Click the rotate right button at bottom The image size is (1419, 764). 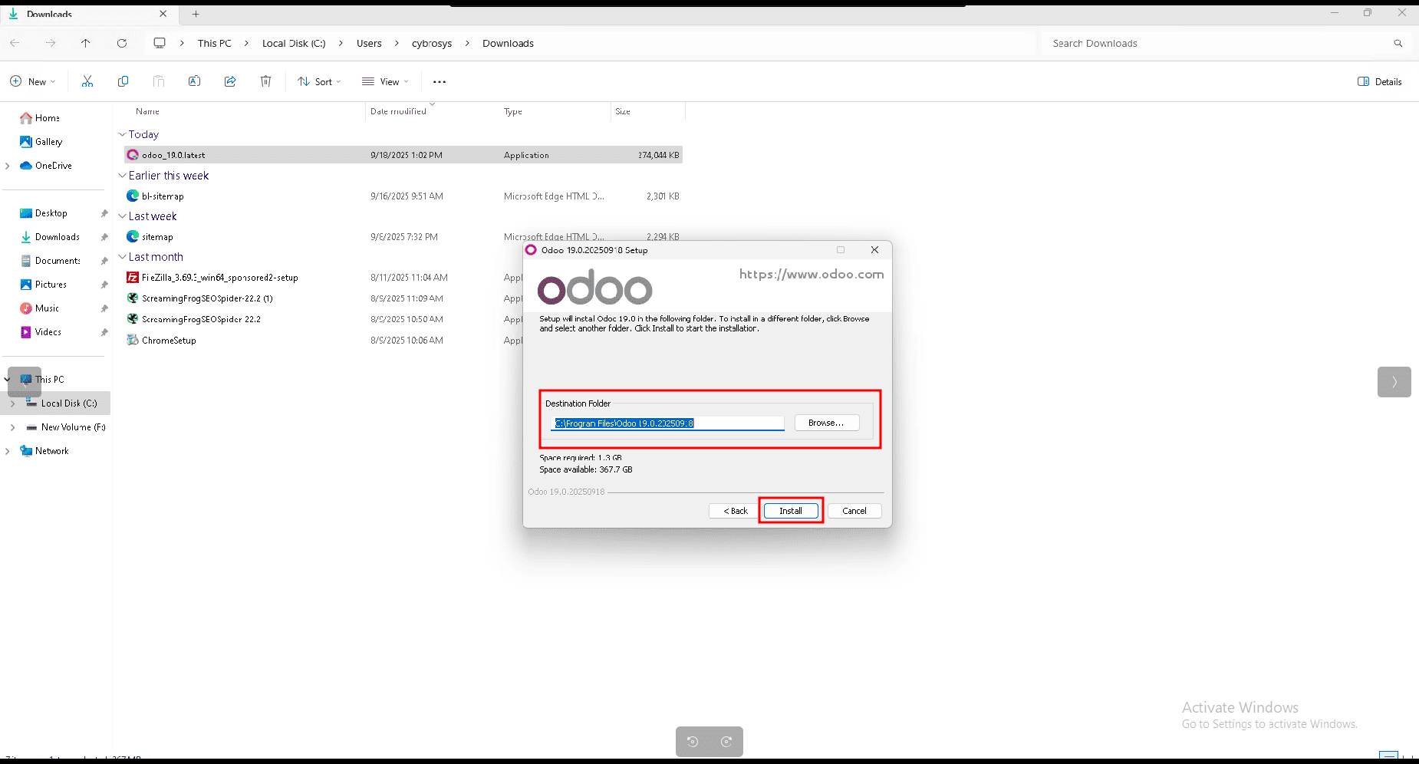[726, 742]
